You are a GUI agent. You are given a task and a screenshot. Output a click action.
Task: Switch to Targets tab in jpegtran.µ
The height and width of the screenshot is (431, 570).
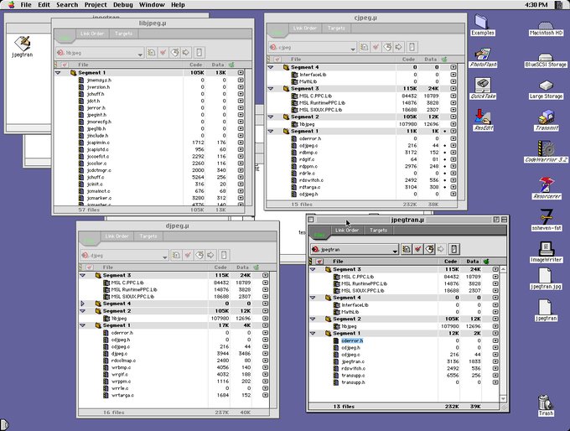pyautogui.click(x=378, y=231)
